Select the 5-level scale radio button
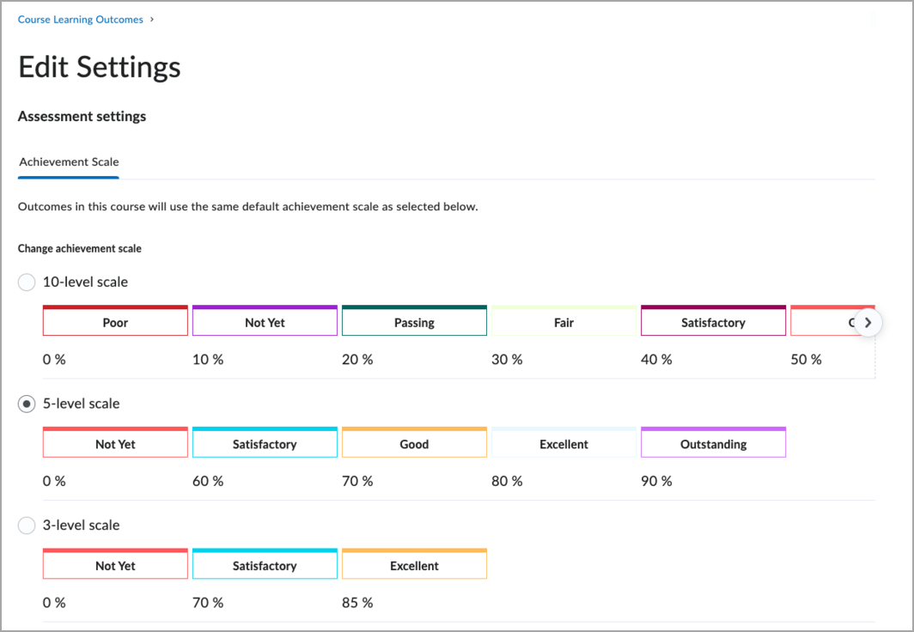Screen dimensions: 914x632 pyautogui.click(x=26, y=404)
